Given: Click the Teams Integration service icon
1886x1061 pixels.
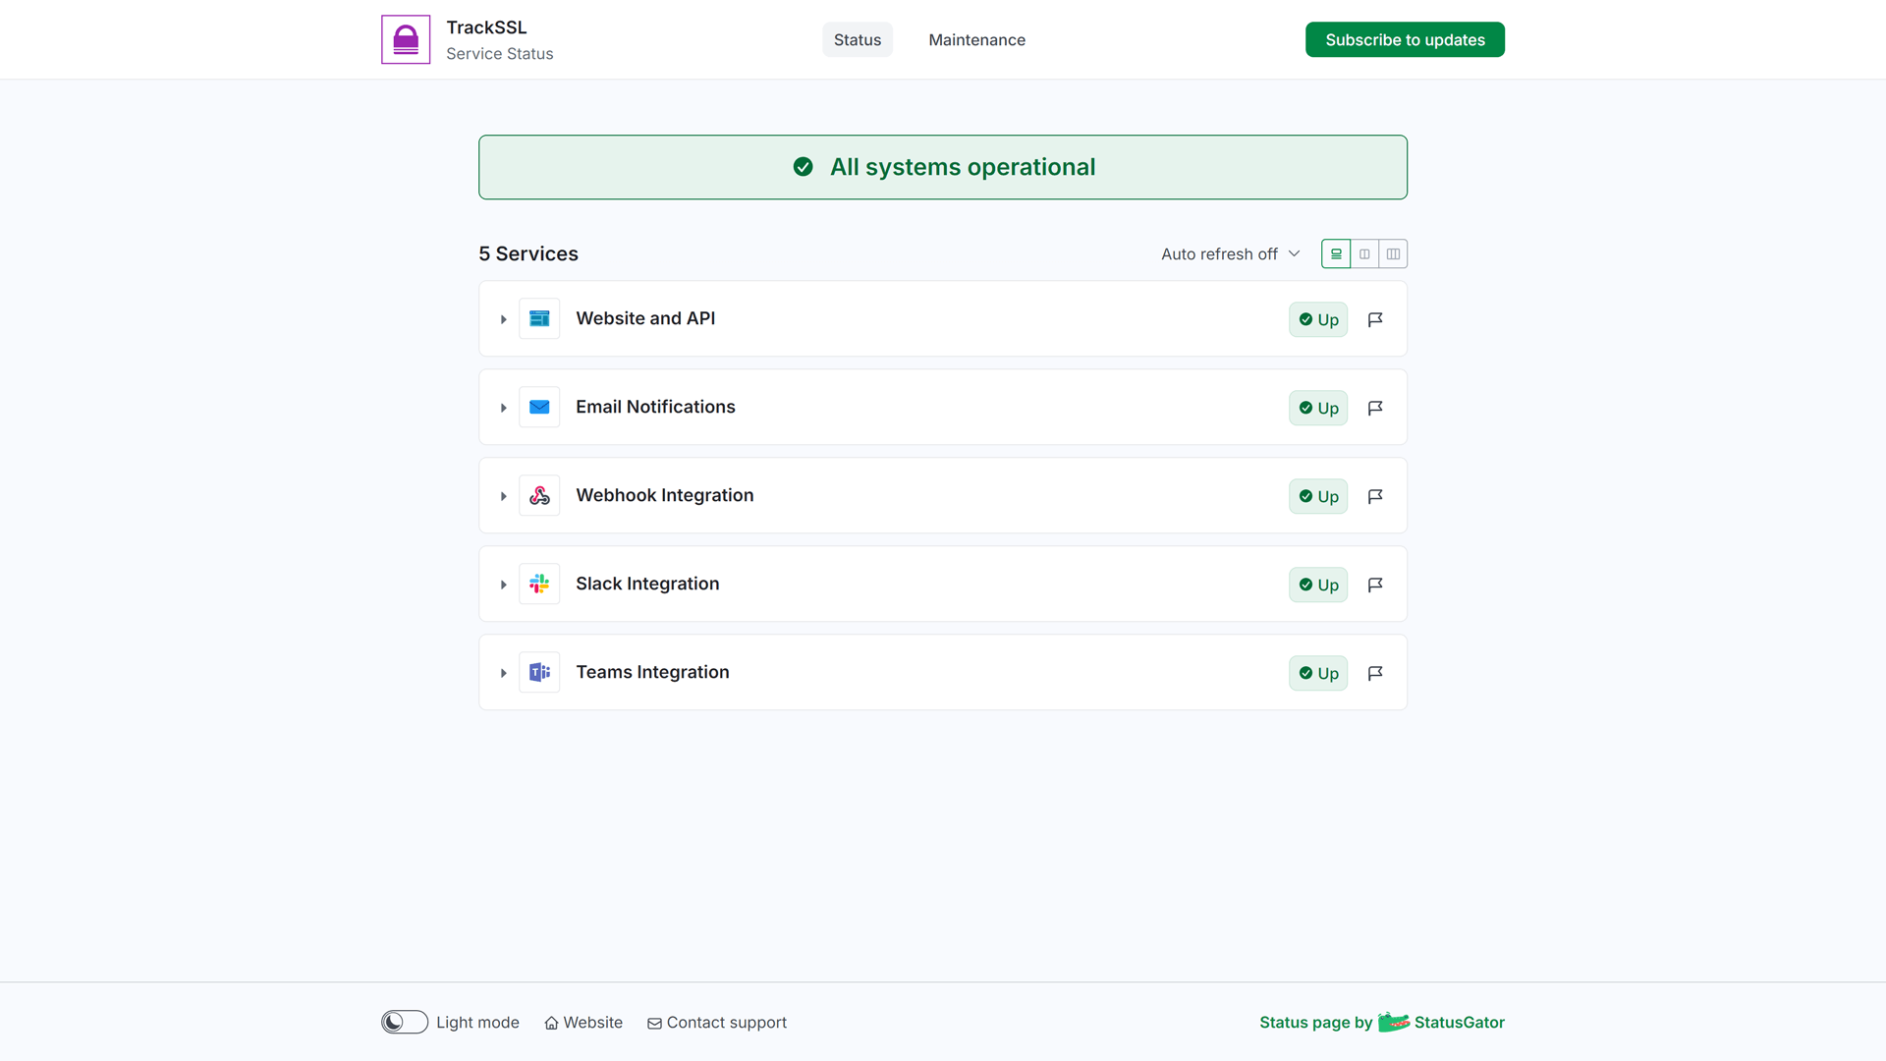Looking at the screenshot, I should [539, 672].
